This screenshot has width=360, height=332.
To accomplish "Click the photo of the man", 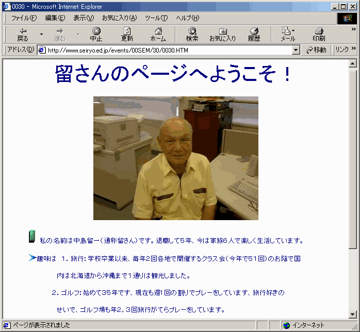I will (x=176, y=158).
